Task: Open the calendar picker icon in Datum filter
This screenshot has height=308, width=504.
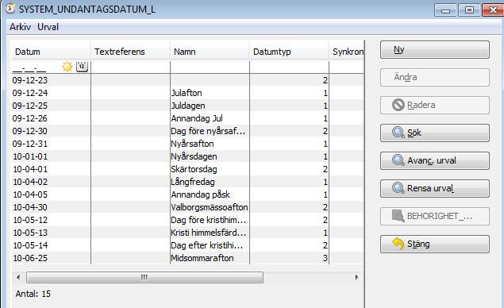Action: point(82,67)
